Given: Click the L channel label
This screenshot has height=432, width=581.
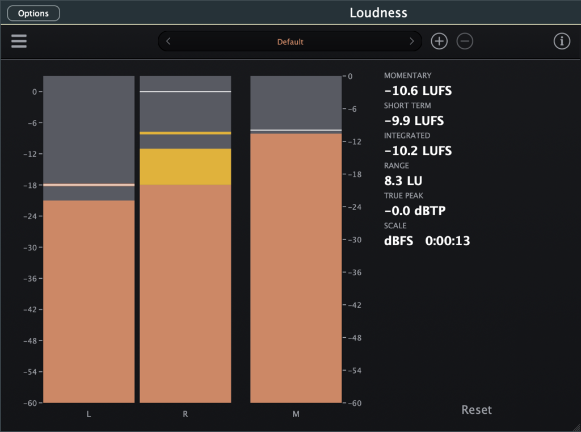Looking at the screenshot, I should tap(89, 414).
